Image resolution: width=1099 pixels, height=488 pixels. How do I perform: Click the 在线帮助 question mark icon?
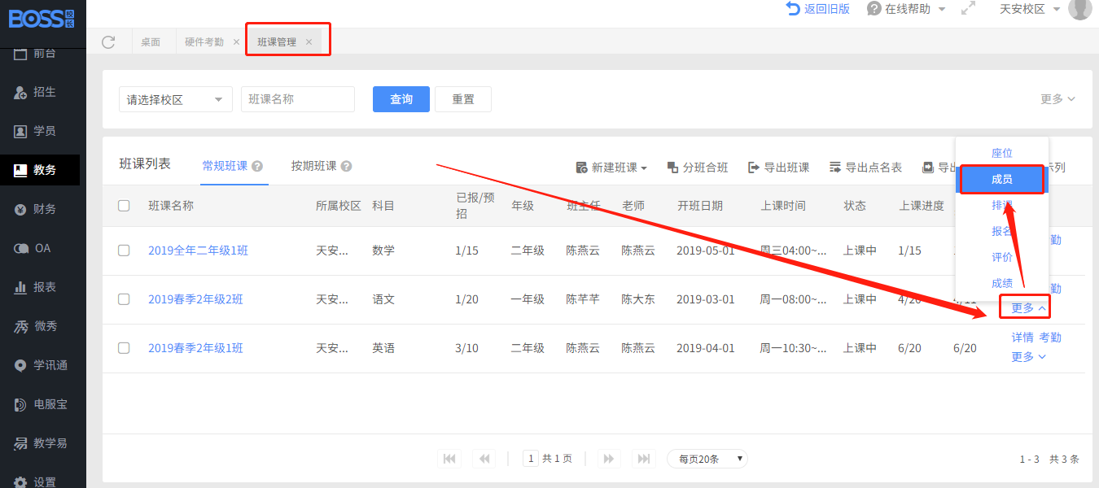coord(874,9)
